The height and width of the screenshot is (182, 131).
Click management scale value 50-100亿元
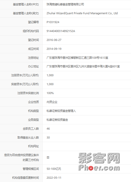click(x=54, y=169)
